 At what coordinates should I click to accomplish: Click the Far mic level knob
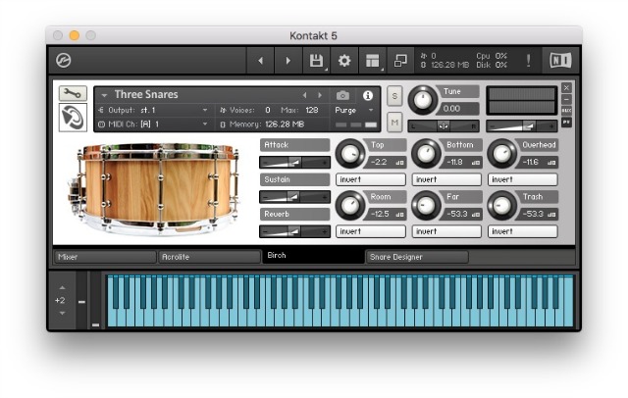(x=426, y=206)
